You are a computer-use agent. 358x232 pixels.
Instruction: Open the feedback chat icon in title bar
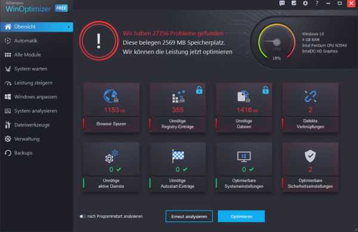pyautogui.click(x=282, y=3)
